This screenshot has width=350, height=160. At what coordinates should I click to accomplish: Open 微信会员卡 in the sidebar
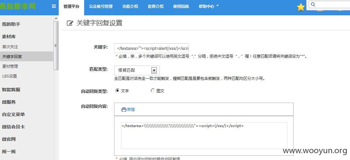13,127
